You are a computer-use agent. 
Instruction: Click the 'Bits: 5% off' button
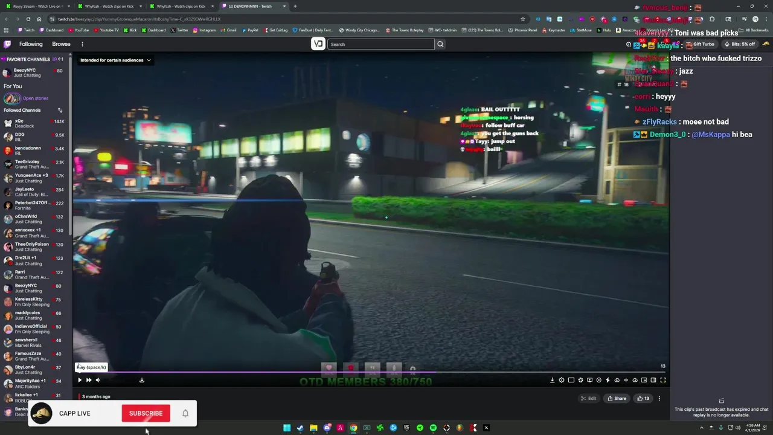click(x=740, y=44)
